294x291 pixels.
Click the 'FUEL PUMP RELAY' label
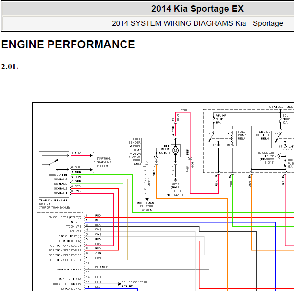coord(243,135)
